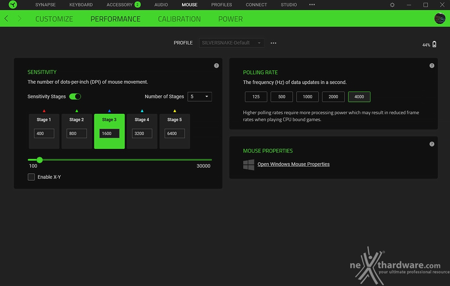Open the Profiles tab
The height and width of the screenshot is (286, 450).
(x=221, y=5)
